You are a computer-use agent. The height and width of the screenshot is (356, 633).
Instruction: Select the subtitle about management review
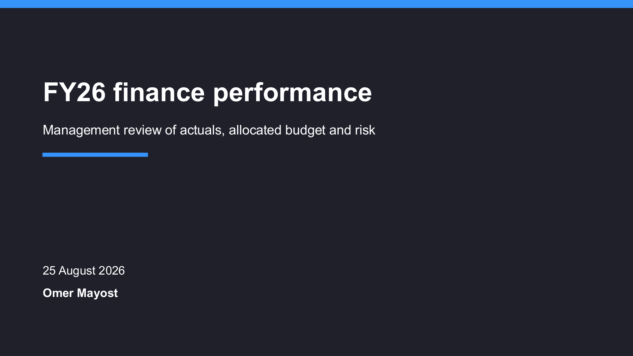click(x=209, y=130)
